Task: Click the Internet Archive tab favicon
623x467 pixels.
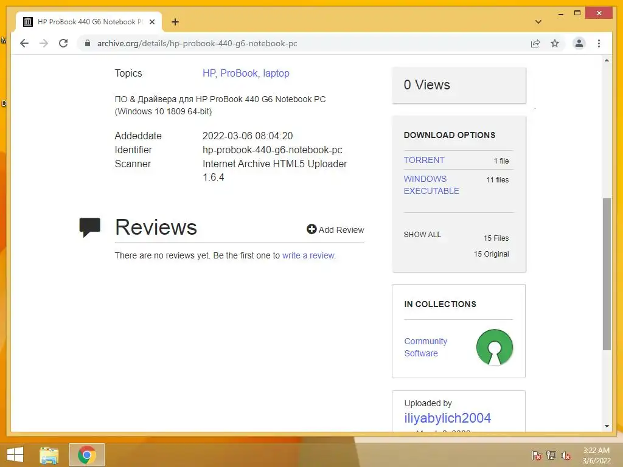Action: [x=28, y=22]
